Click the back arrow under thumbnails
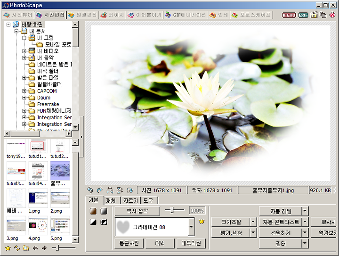Viewport: 339px width, 256px height. click(35, 248)
